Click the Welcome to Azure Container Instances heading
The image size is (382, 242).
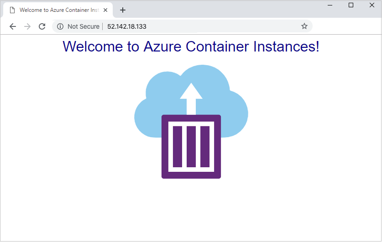pos(191,46)
